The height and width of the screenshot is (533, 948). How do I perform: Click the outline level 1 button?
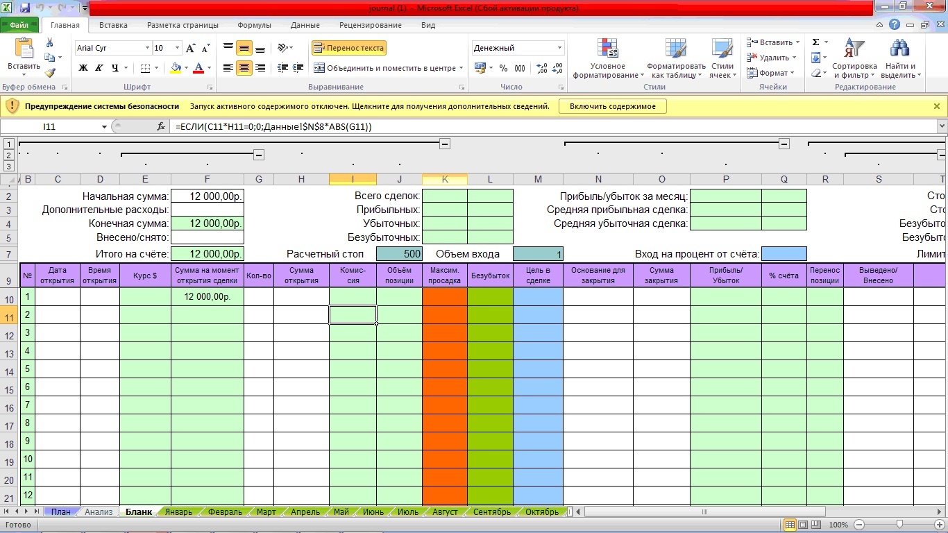pos(8,144)
